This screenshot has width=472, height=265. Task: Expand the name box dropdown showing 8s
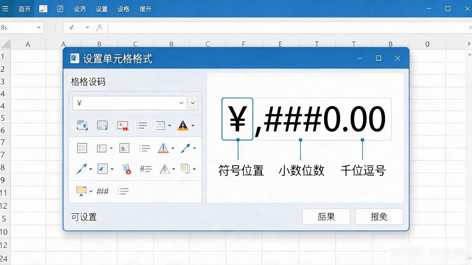[39, 28]
